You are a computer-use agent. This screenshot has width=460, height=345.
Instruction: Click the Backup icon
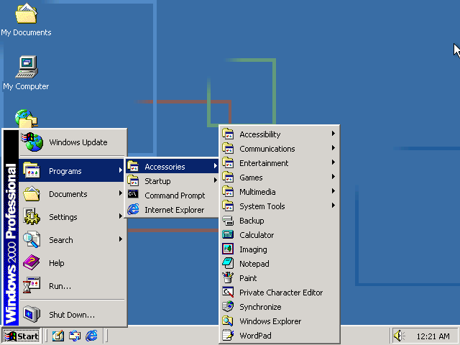point(228,221)
